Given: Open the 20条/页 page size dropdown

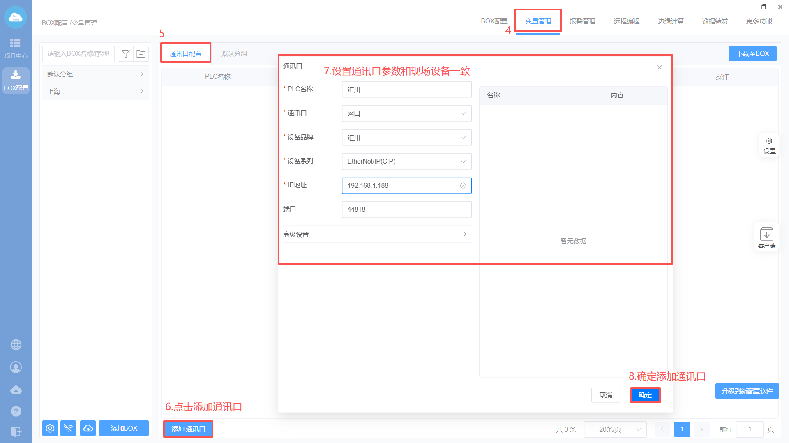Looking at the screenshot, I should click(615, 429).
